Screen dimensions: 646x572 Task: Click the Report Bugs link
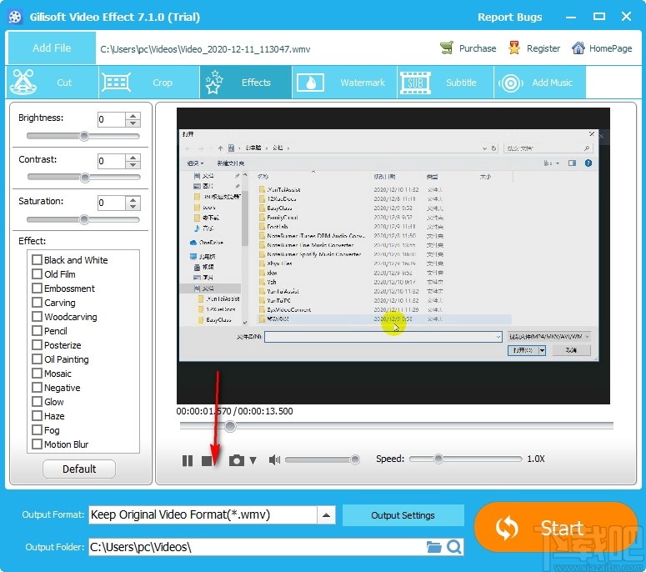509,17
